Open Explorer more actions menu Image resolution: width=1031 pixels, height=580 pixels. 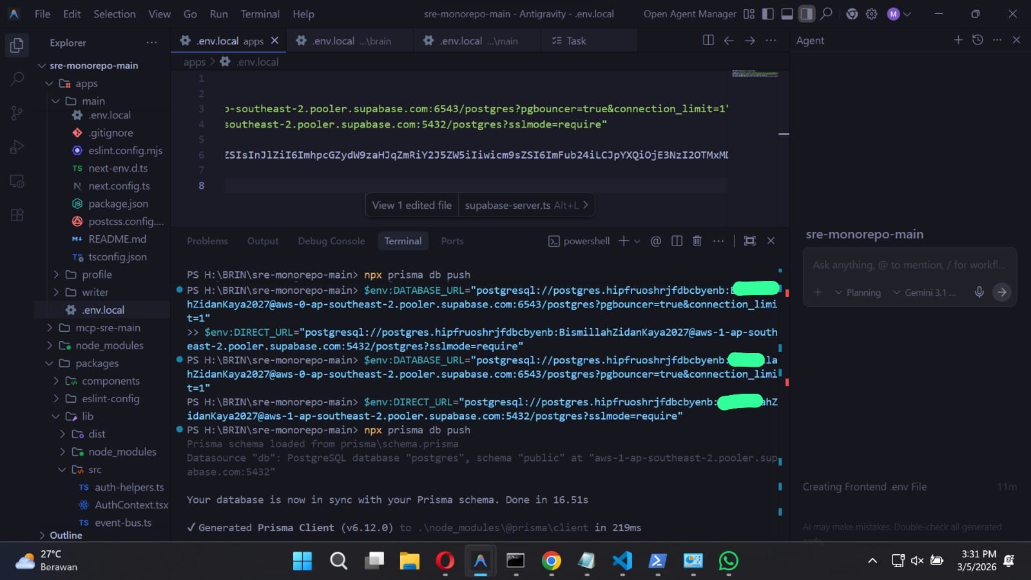pyautogui.click(x=151, y=43)
